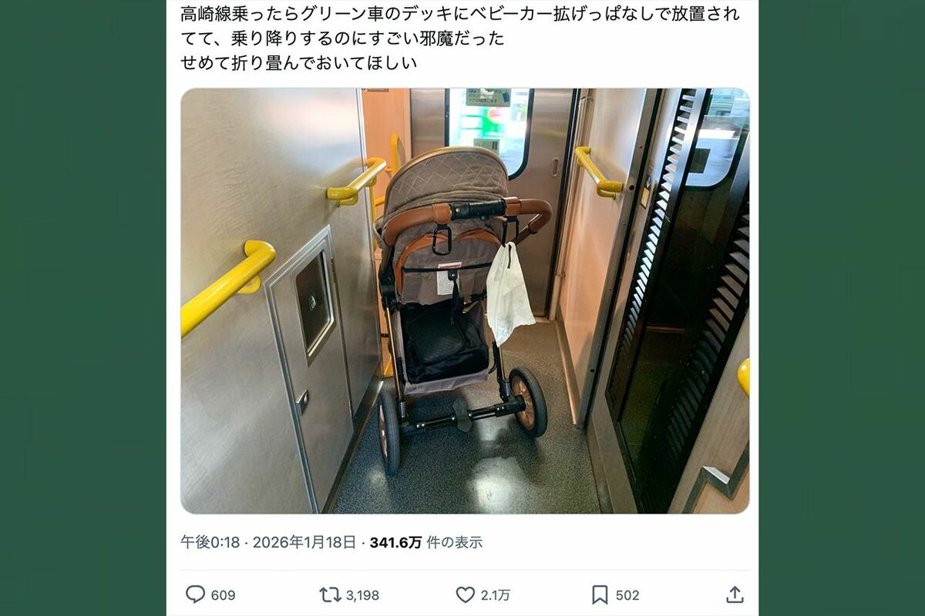Image resolution: width=925 pixels, height=616 pixels.
Task: Click the 2.1万 likes count
Action: [x=496, y=595]
